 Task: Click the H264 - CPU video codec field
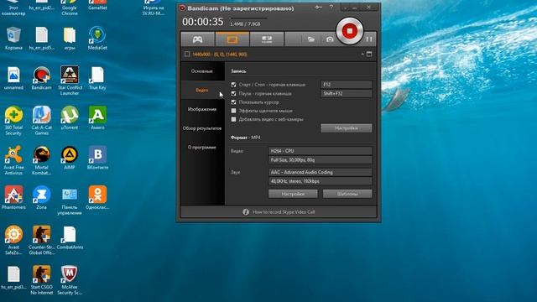point(320,151)
